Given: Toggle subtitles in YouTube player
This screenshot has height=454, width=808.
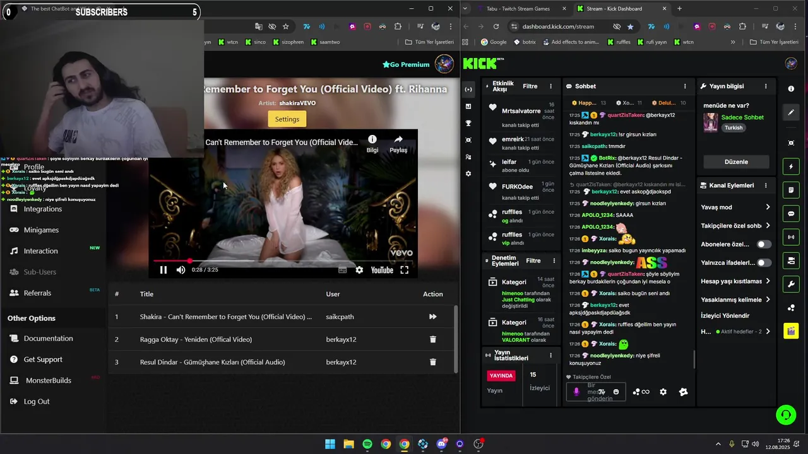Looking at the screenshot, I should pos(342,270).
